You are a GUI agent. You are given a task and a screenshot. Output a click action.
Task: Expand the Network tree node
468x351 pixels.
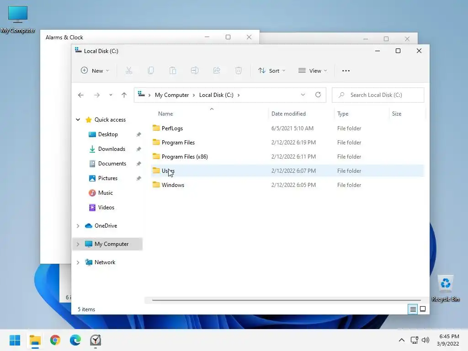pos(78,262)
